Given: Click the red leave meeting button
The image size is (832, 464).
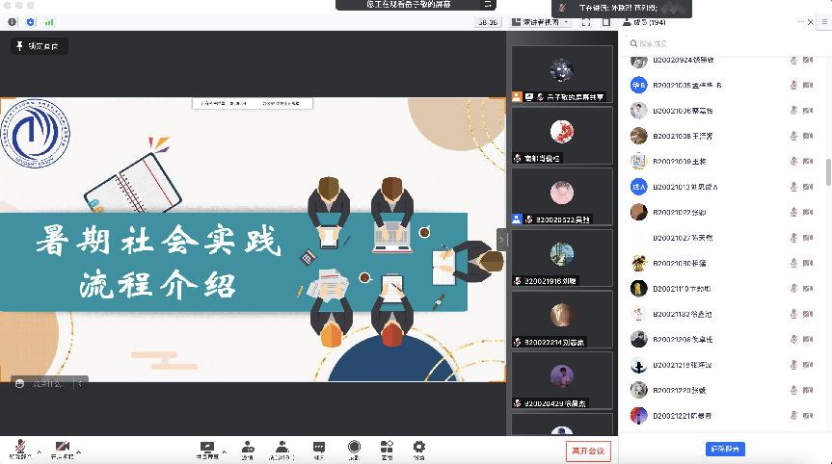Looking at the screenshot, I should 588,450.
